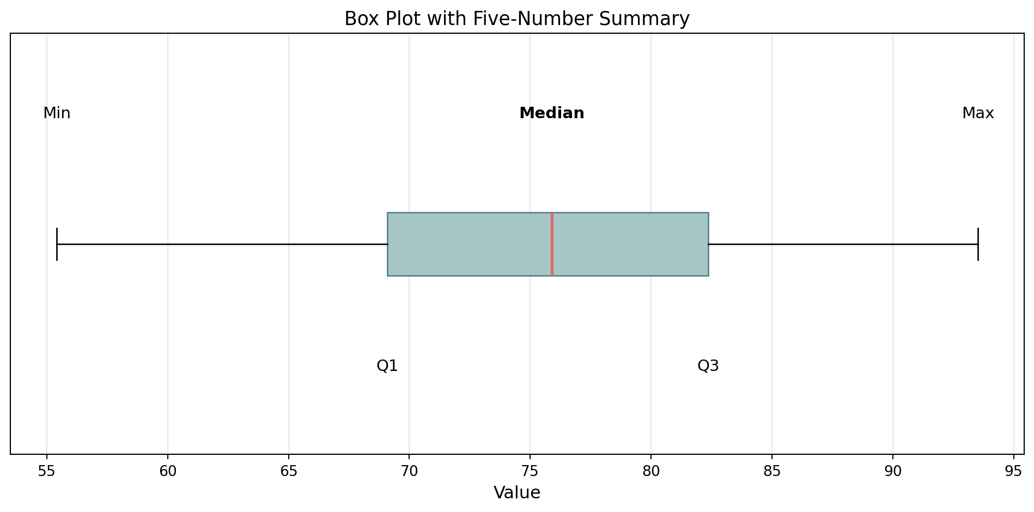The width and height of the screenshot is (1034, 512).
Task: Click the 95 tick label
Action: point(1013,471)
